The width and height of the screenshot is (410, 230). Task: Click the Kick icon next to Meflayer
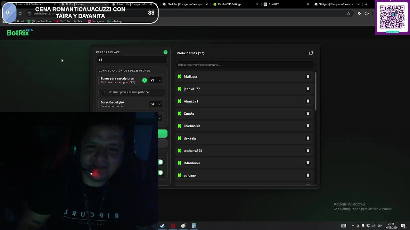pos(179,77)
